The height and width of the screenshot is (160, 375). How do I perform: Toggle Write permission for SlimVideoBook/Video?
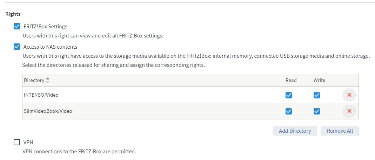coord(317,111)
